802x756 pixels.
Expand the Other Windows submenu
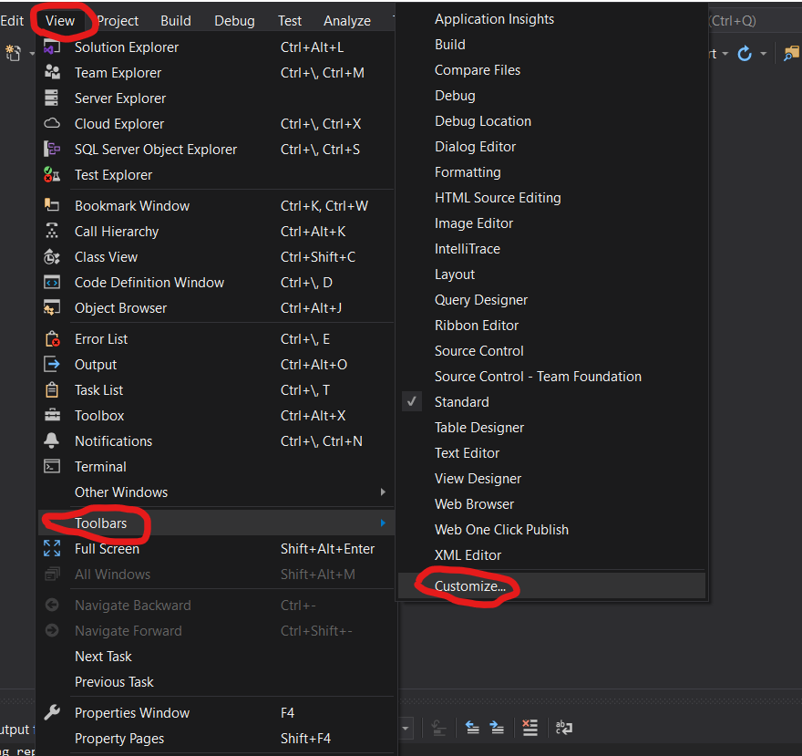(119, 492)
